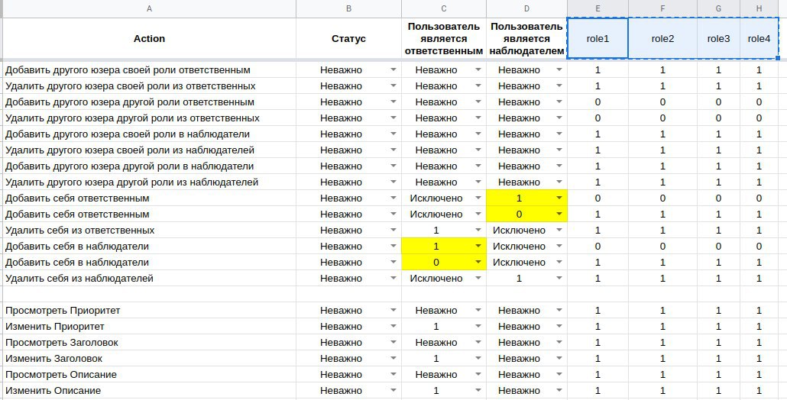Screen dimensions: 787x400
Task: Select the role3 header cell
Action: tap(718, 39)
